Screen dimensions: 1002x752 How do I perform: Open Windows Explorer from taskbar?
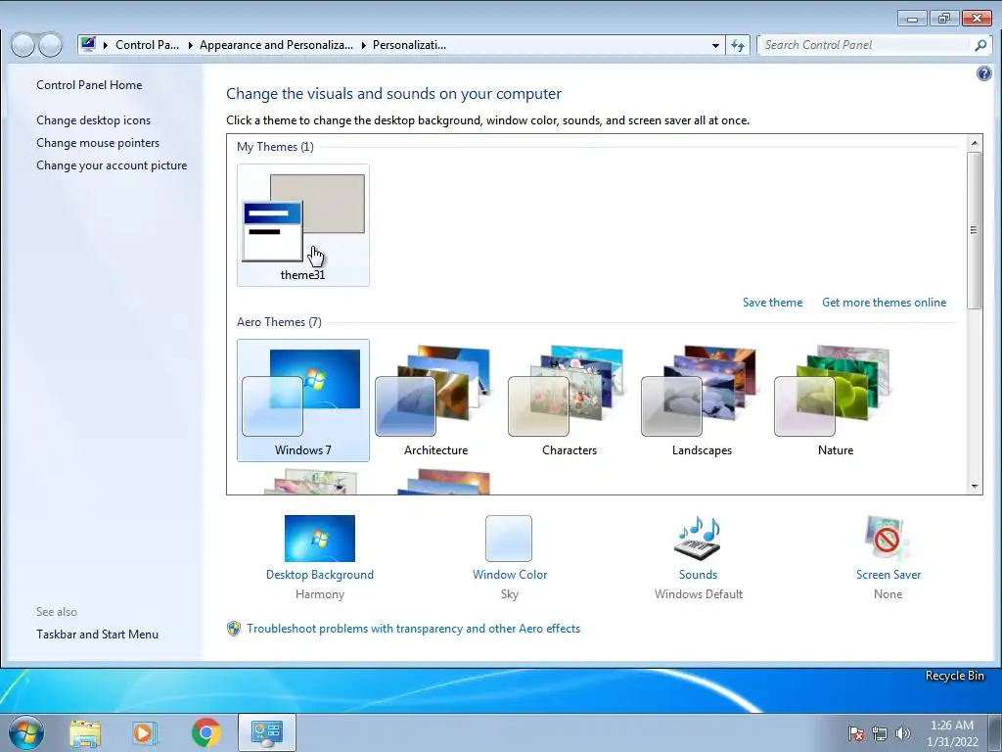tap(85, 732)
